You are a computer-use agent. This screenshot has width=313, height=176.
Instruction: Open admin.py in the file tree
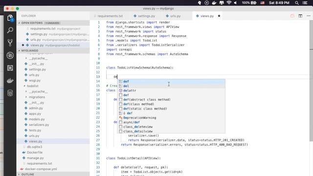coord(36,108)
